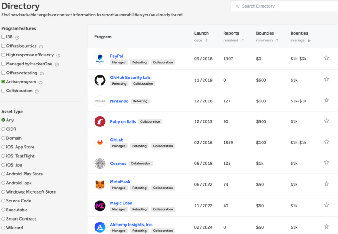This screenshot has width=338, height=234.
Task: Open the PayPal program page
Action: click(x=117, y=56)
